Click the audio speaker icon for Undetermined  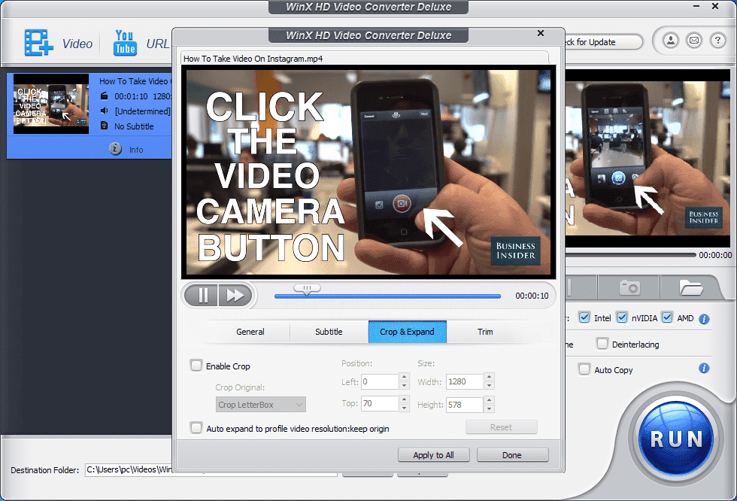pos(105,111)
